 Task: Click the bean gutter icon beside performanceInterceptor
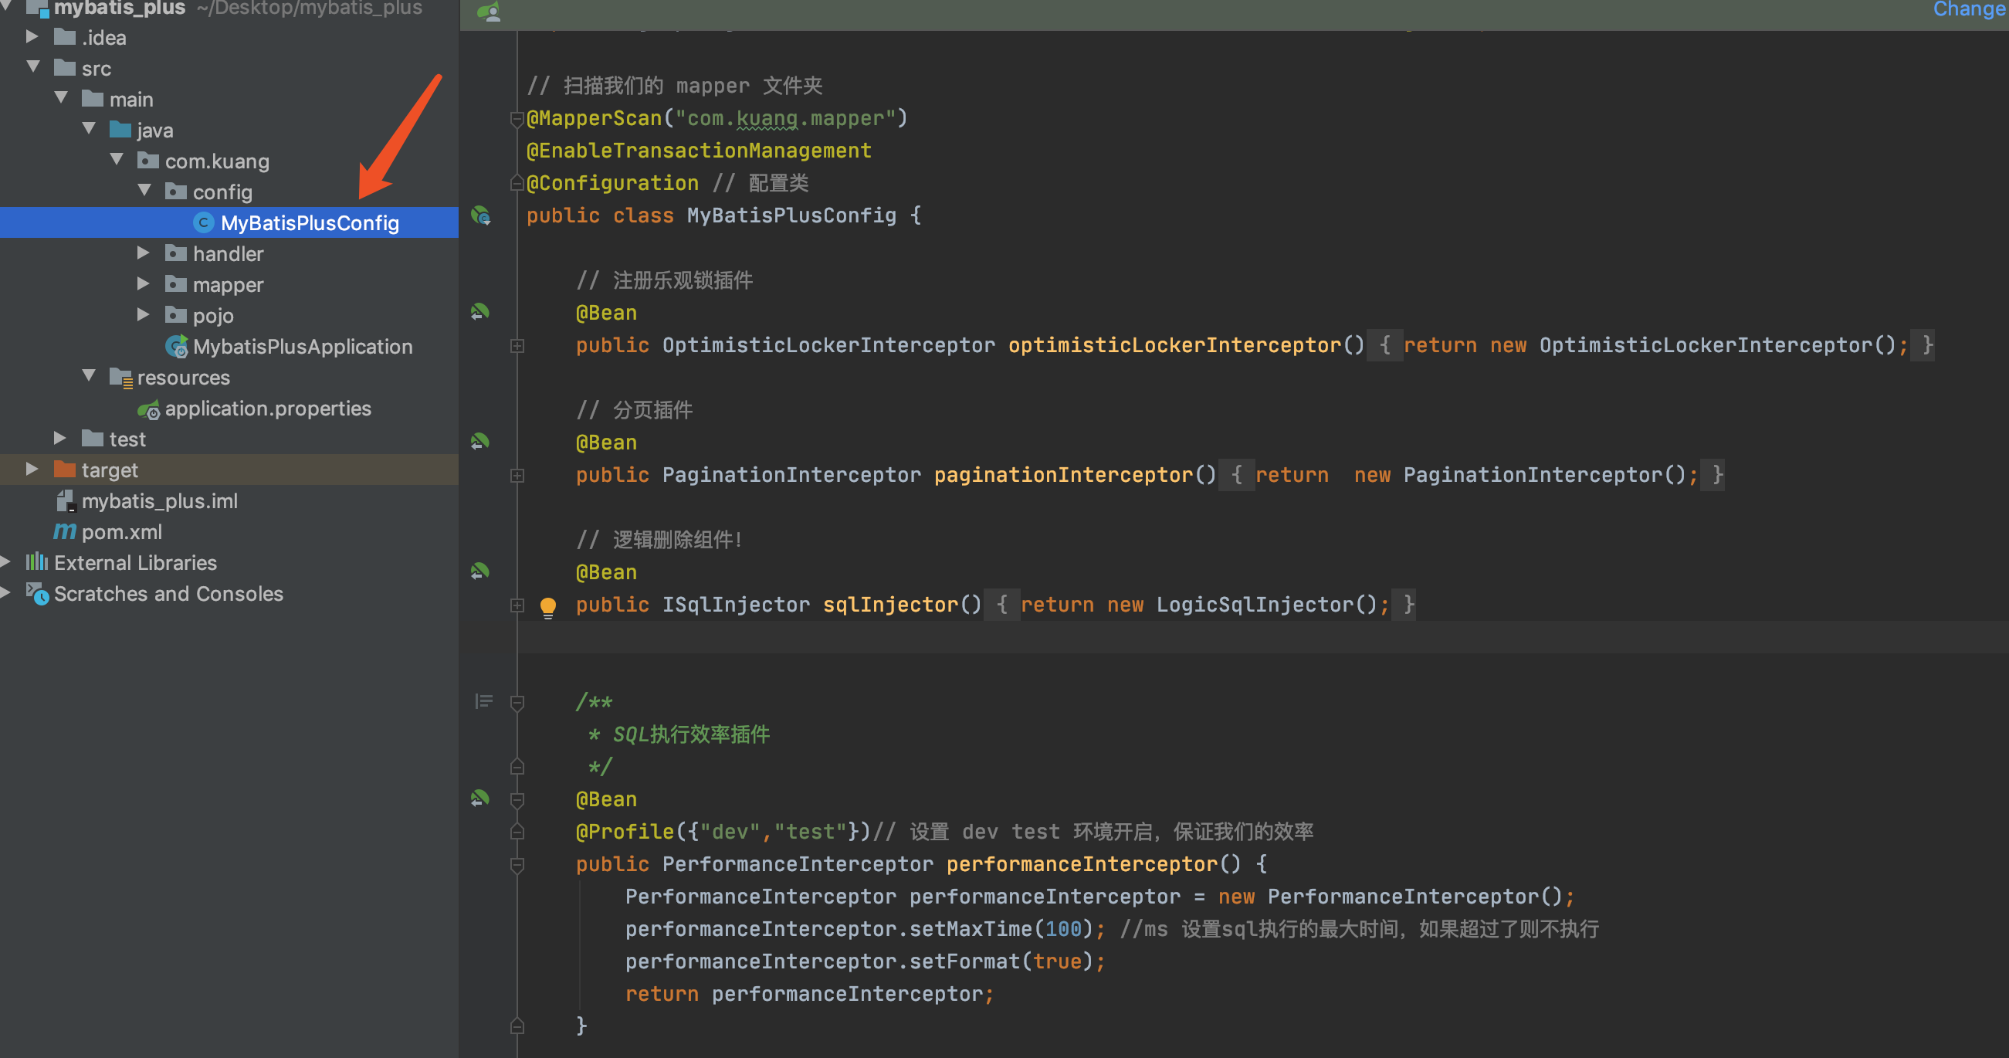pos(479,799)
